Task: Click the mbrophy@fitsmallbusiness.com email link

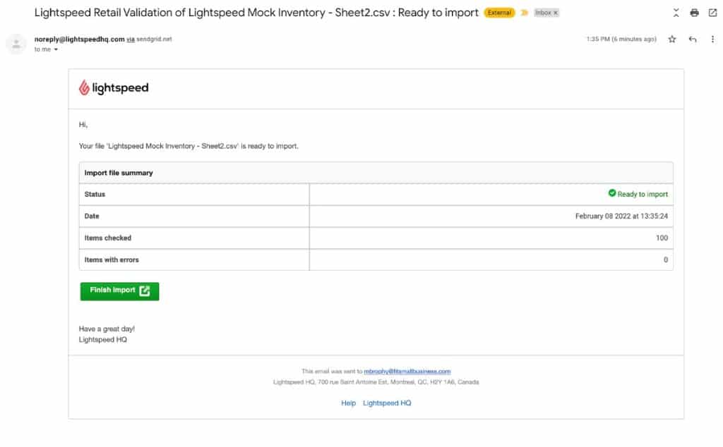Action: pyautogui.click(x=407, y=371)
